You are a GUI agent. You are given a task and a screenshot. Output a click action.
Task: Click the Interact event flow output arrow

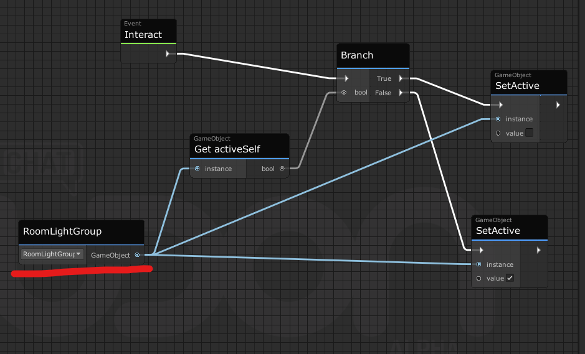click(x=168, y=54)
